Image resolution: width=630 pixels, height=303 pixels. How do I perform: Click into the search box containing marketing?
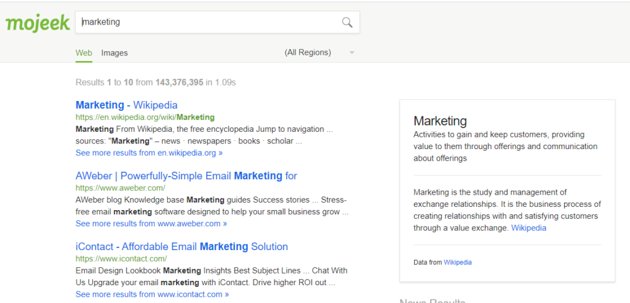pos(217,22)
